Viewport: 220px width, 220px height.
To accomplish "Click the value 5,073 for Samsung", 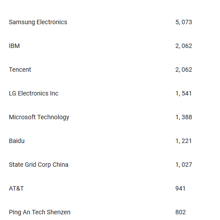I will pyautogui.click(x=183, y=22).
